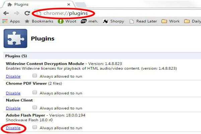This screenshot has height=134, width=201.
Task: Go back with the browser back arrow
Action: coord(6,13)
